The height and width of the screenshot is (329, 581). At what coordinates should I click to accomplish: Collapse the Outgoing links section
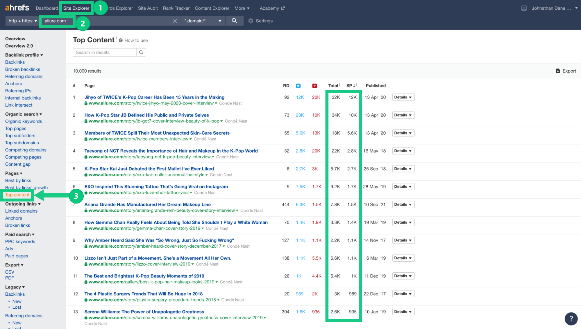coord(23,204)
